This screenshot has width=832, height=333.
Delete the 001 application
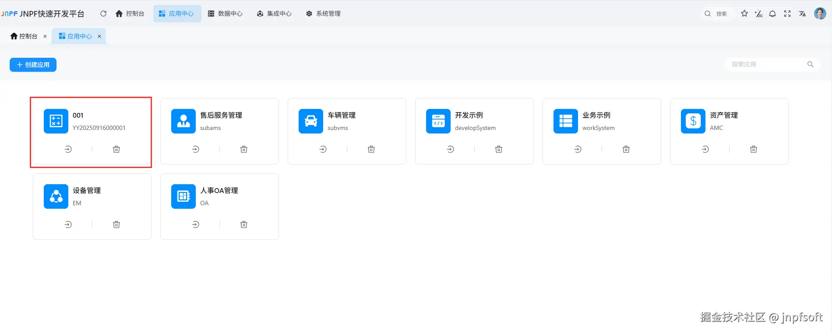pos(116,149)
